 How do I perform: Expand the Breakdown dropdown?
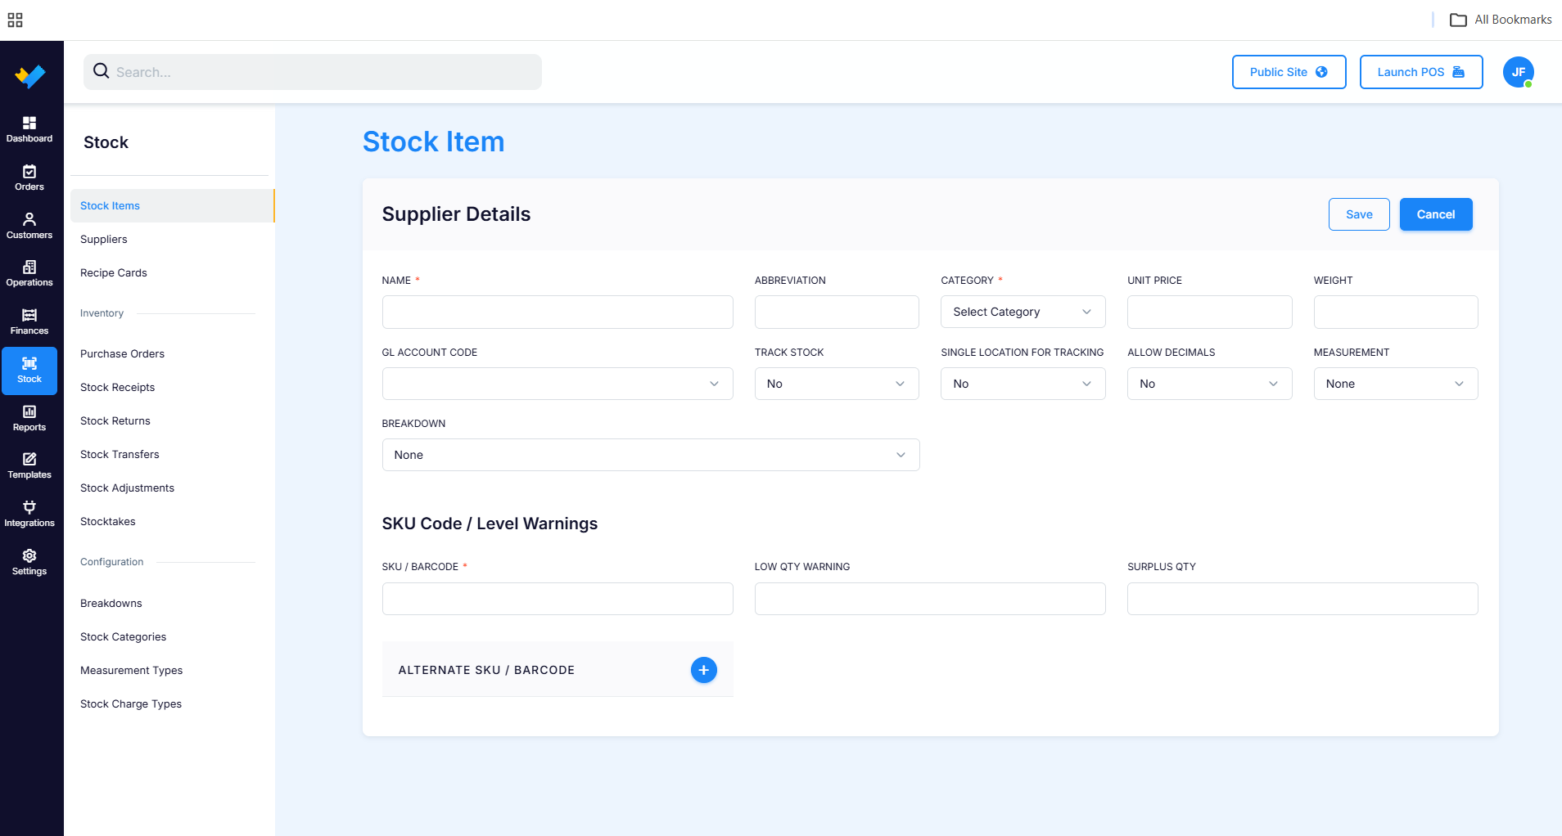coord(651,455)
